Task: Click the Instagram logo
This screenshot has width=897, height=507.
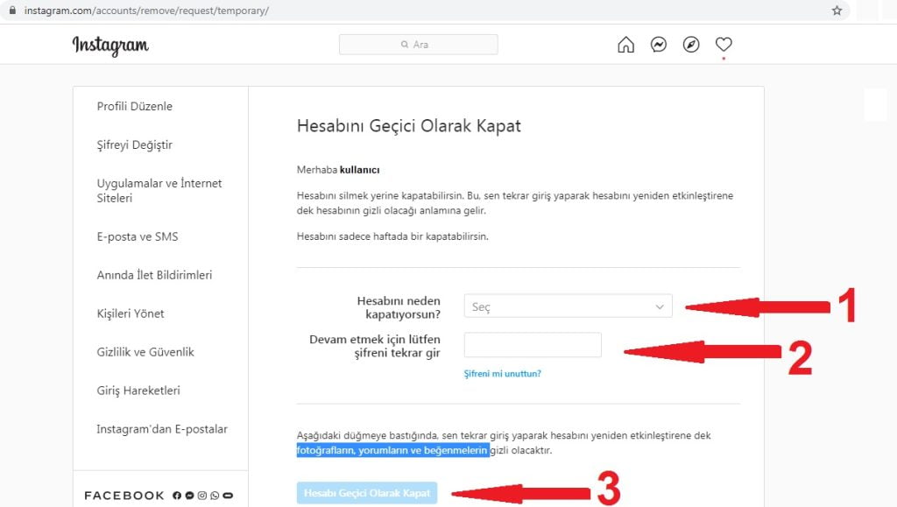Action: (109, 45)
